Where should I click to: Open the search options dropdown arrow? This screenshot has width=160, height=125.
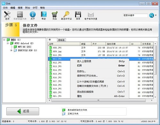pyautogui.click(x=156, y=15)
